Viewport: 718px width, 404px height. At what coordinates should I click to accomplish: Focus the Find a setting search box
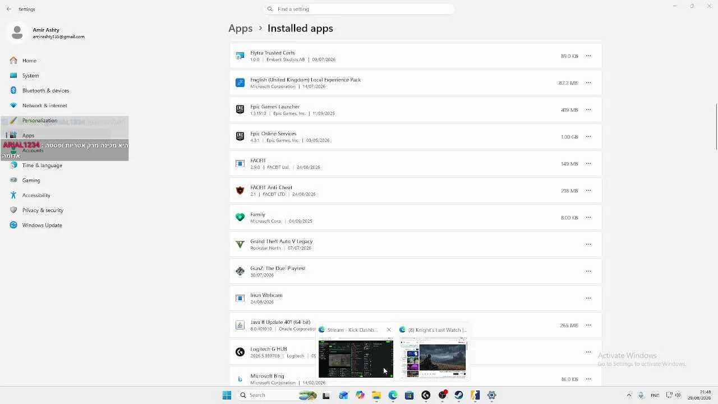tap(359, 9)
